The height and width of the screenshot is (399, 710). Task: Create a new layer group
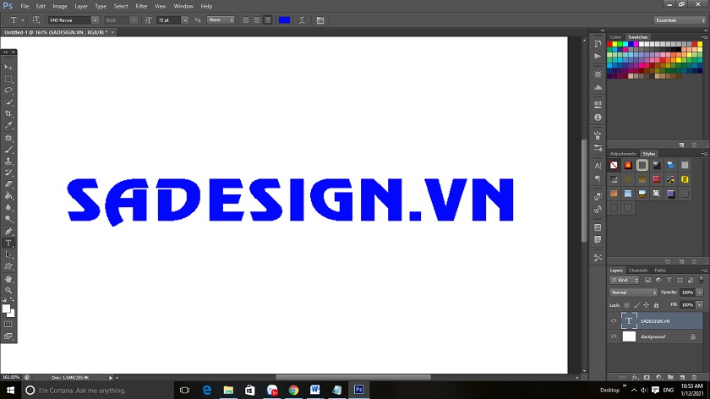coord(670,377)
